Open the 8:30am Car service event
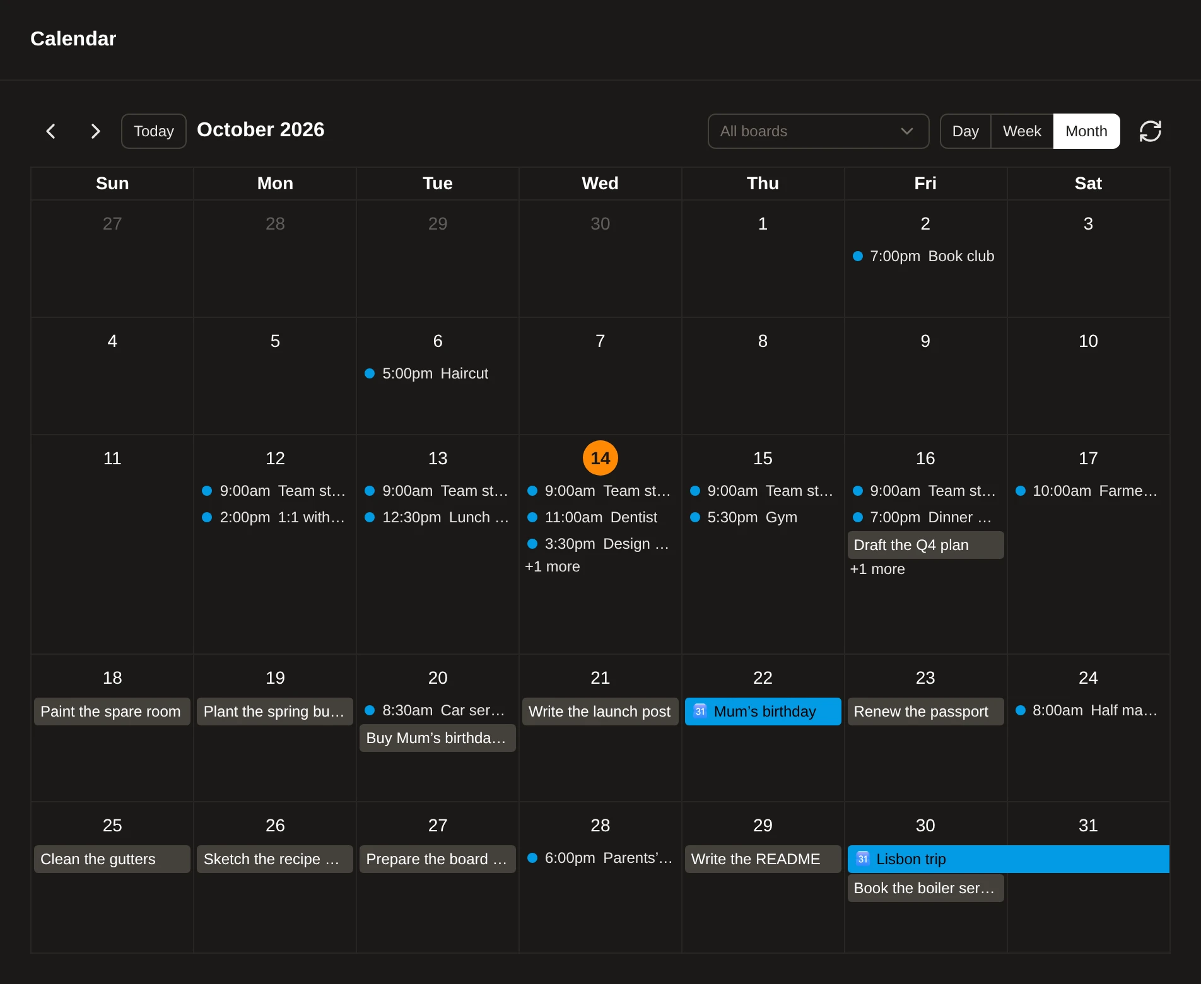Screen dimensions: 1201x984 pyautogui.click(x=438, y=710)
